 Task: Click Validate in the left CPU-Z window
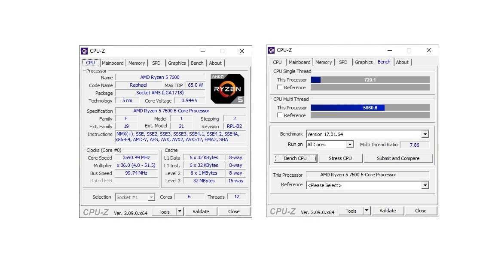point(201,212)
